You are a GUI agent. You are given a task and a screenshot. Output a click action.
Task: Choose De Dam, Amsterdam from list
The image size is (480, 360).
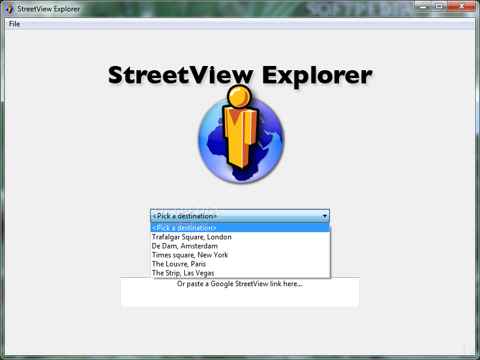240,246
